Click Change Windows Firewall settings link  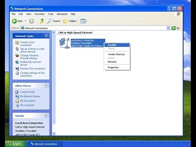coord(29,57)
